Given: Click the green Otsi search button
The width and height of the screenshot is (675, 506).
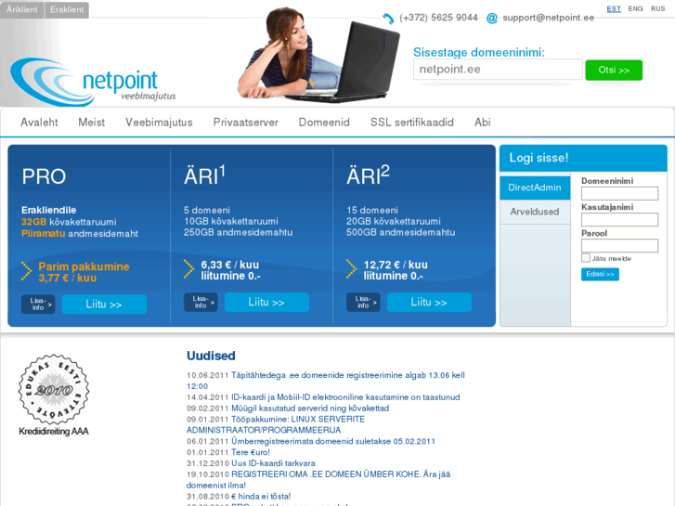Looking at the screenshot, I should (x=614, y=70).
